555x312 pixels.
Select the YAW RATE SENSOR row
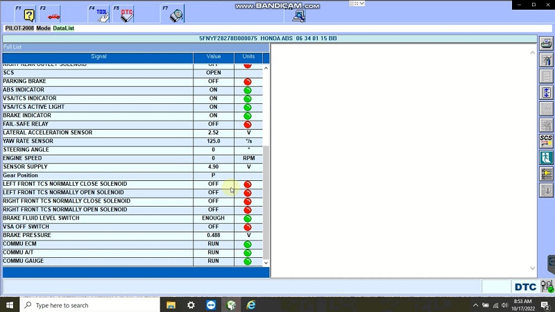(x=133, y=141)
